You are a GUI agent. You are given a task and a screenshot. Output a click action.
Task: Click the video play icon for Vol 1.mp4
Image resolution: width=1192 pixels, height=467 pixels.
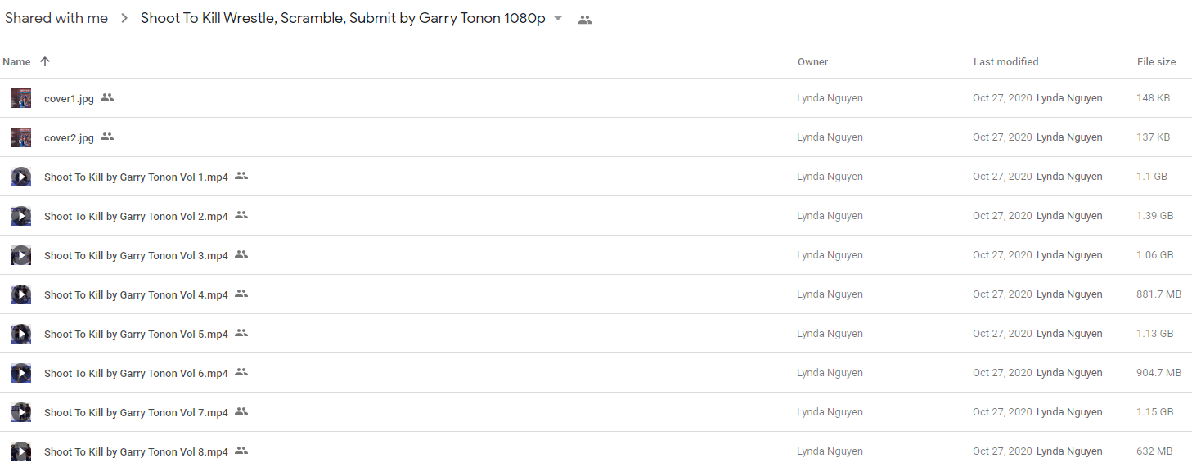point(21,177)
